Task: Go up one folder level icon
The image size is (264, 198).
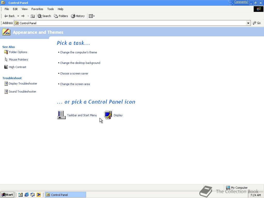Action: tap(33, 16)
